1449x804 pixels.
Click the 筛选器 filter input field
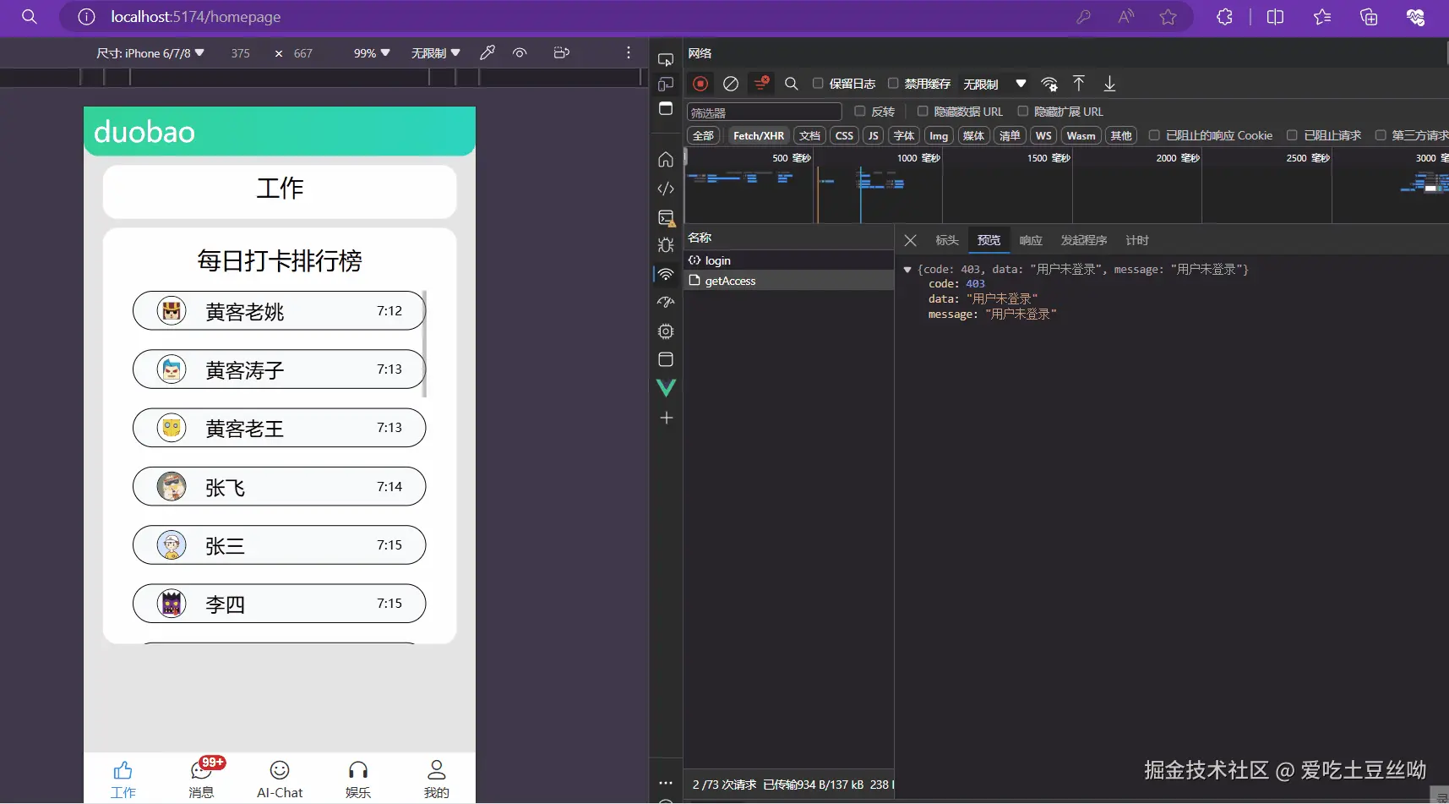click(x=764, y=112)
